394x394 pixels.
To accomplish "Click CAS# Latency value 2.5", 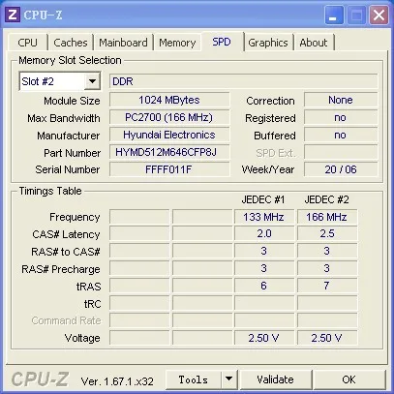I will 327,233.
